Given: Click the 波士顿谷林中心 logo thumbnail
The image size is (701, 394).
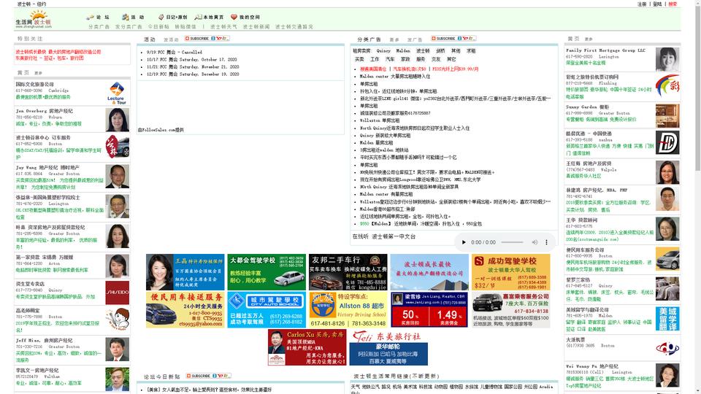Looking at the screenshot, I should point(117,147).
